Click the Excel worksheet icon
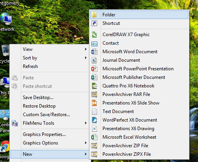Viewport: 198px width, 162px height. [94, 137]
